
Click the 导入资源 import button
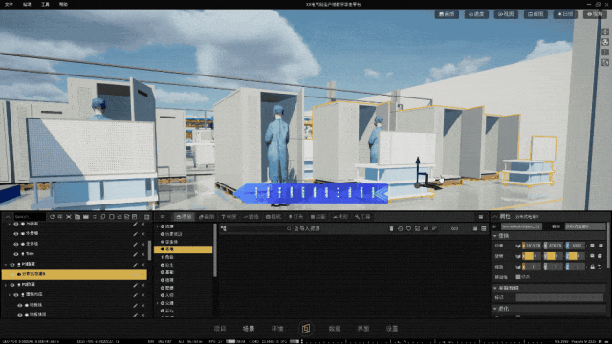[307, 228]
